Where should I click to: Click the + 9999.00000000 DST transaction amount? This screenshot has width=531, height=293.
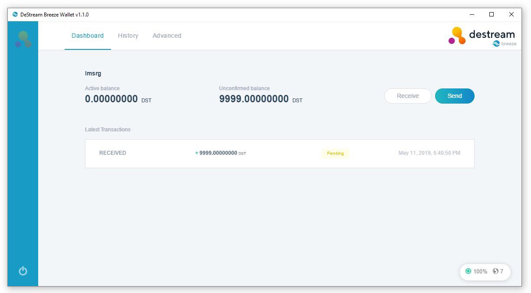220,153
